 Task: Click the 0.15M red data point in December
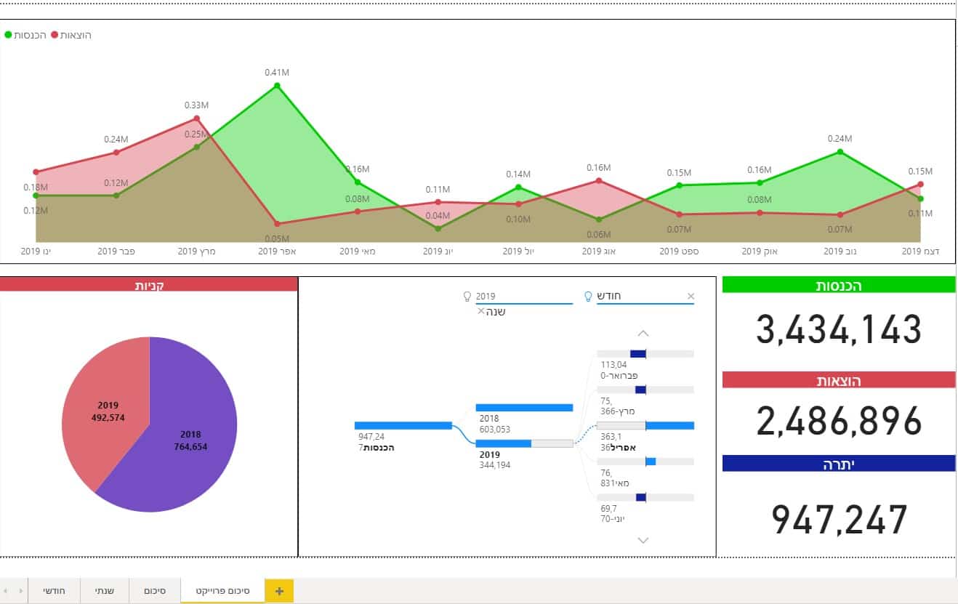click(x=920, y=185)
